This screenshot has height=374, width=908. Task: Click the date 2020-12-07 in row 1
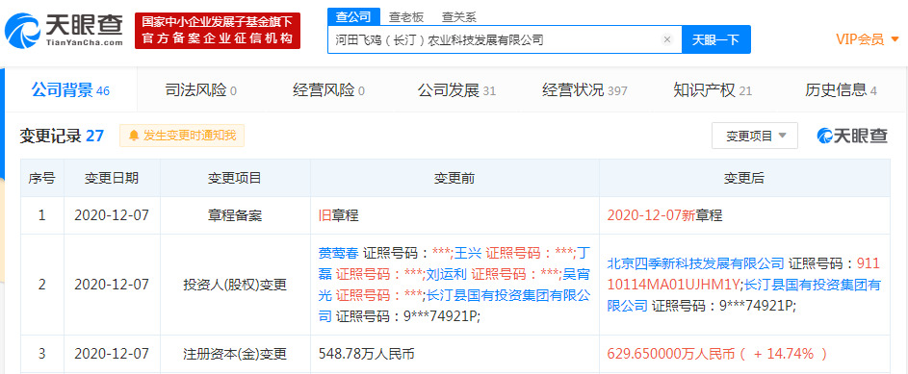click(x=112, y=215)
